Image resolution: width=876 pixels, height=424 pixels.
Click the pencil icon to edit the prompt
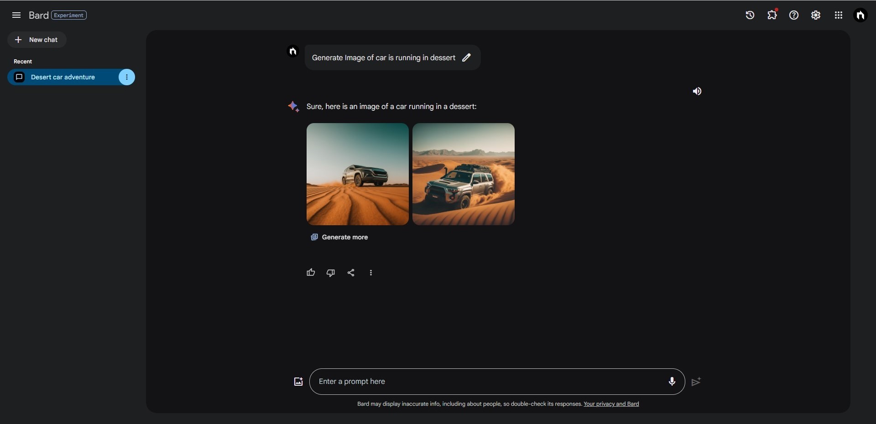(x=466, y=57)
